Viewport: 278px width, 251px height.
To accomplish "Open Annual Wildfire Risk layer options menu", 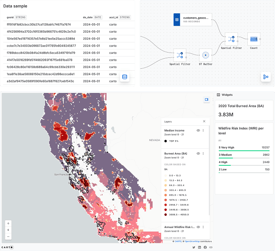I will pyautogui.click(x=203, y=227).
